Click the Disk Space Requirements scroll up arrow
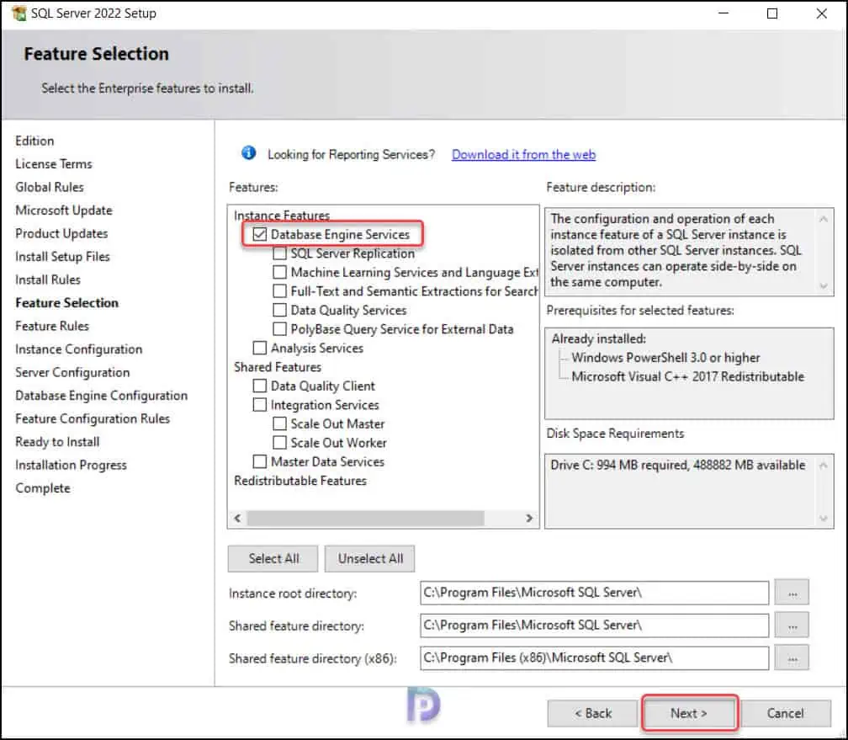Viewport: 848px width, 740px height. click(x=824, y=466)
